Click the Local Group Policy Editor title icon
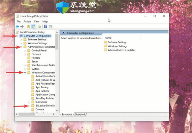The width and height of the screenshot is (192, 133). [18, 16]
